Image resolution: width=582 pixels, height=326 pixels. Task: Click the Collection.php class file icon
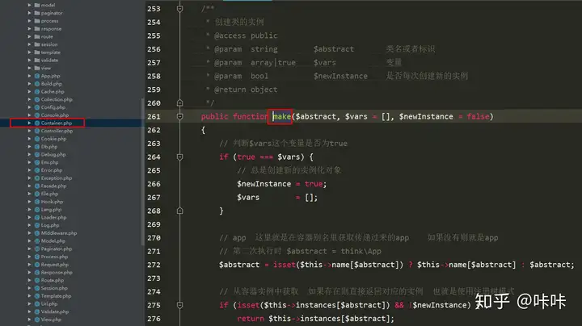coord(37,99)
